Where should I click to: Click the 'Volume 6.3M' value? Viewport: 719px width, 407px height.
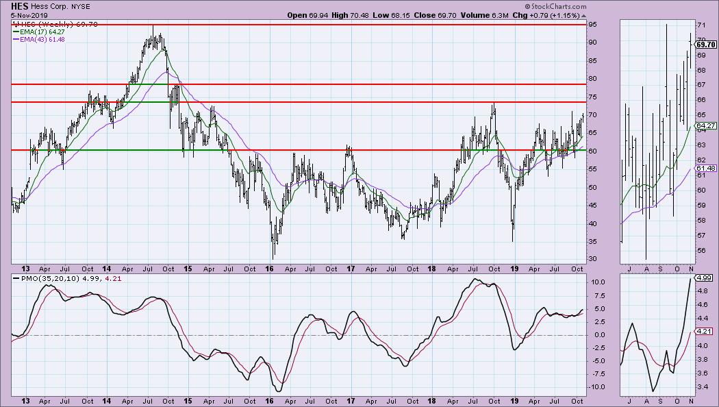point(484,15)
